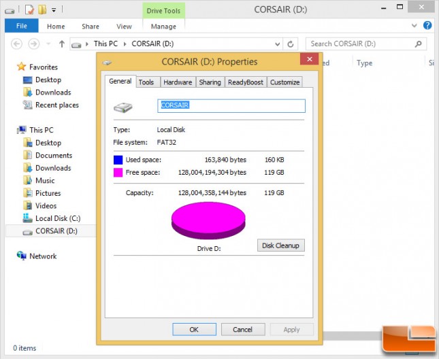
Task: Open Help with the question mark icon
Action: click(x=427, y=25)
